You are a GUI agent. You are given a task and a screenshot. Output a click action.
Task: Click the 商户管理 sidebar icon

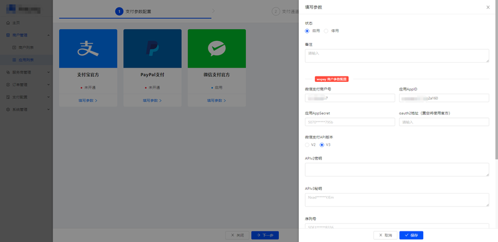coord(8,35)
